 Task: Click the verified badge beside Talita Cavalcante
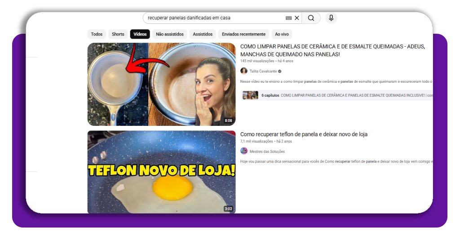click(x=280, y=71)
